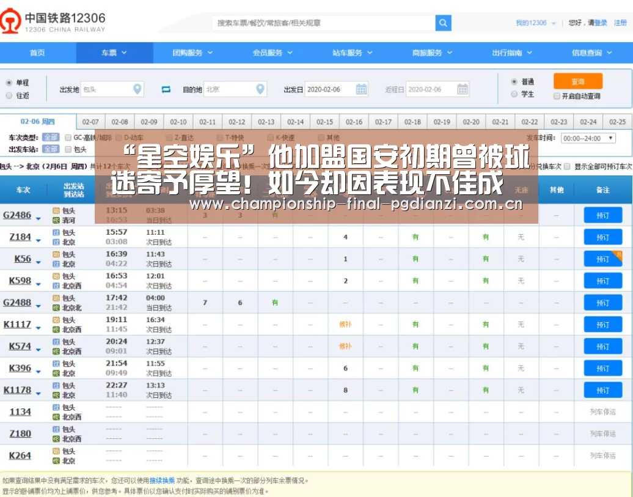The height and width of the screenshot is (497, 633).
Task: Click the 车次 train number column header
Action: [23, 190]
